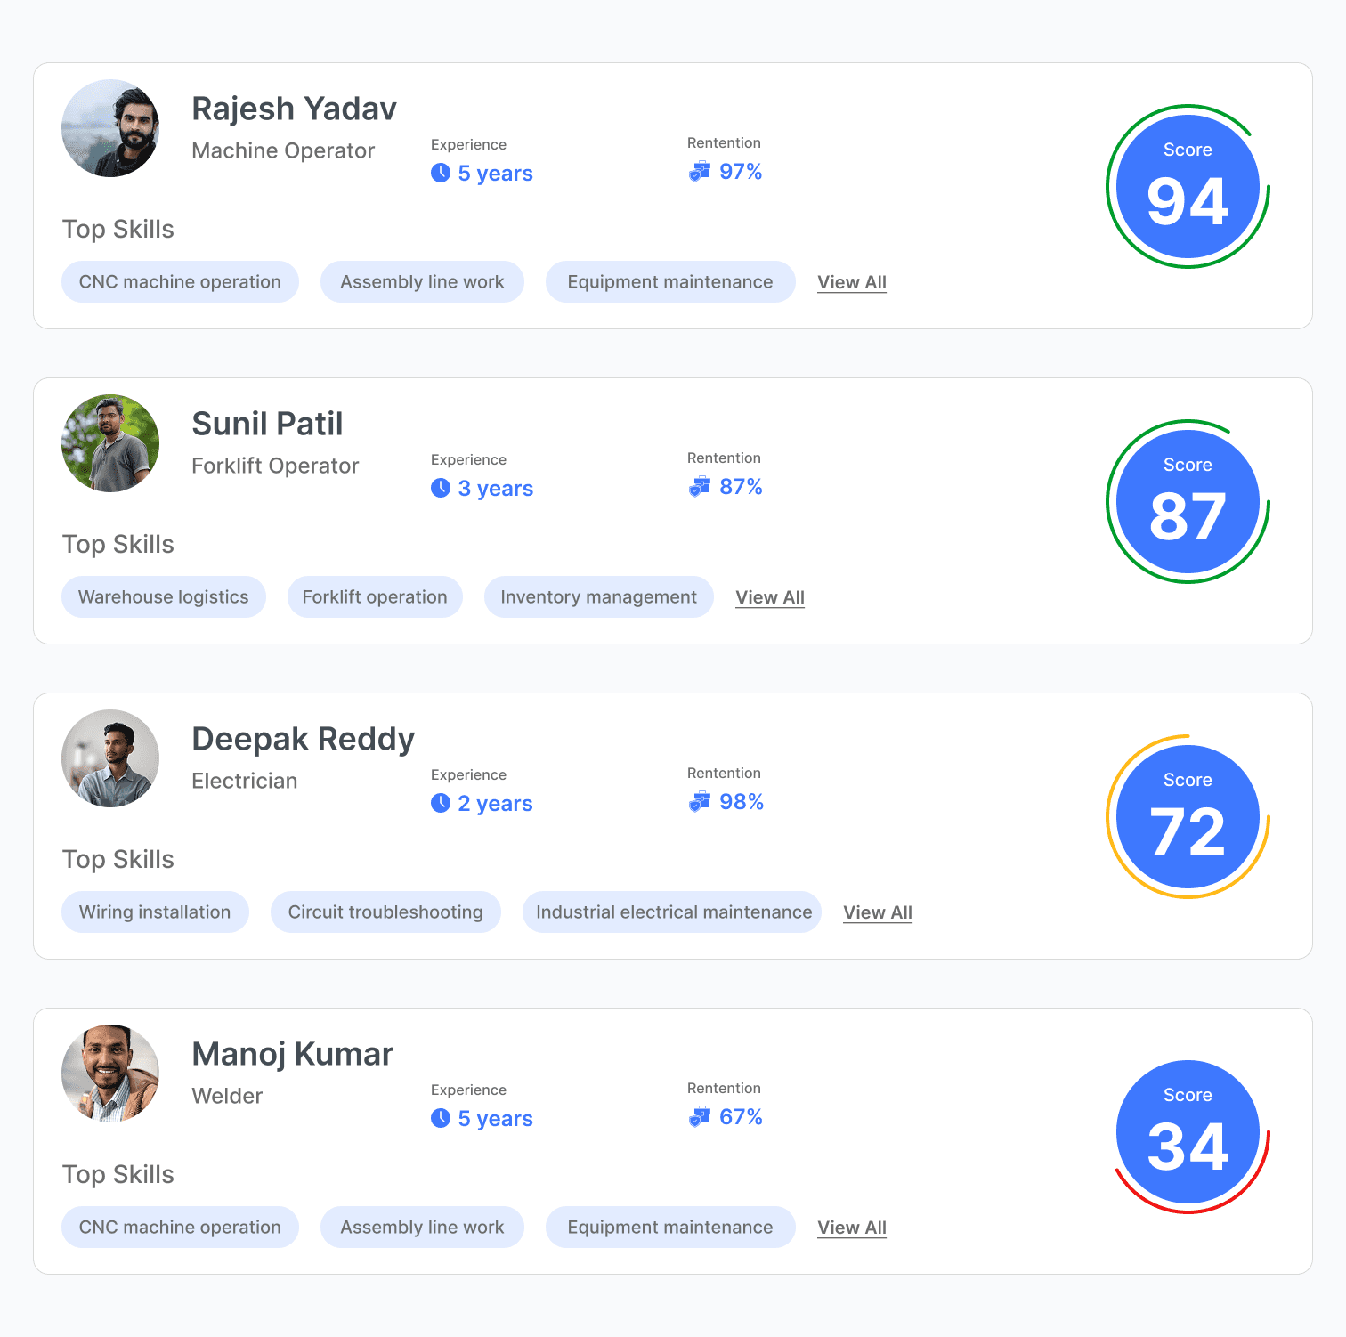The width and height of the screenshot is (1346, 1337).
Task: Click the retention briefcase icon next to 67%
Action: pyautogui.click(x=700, y=1116)
